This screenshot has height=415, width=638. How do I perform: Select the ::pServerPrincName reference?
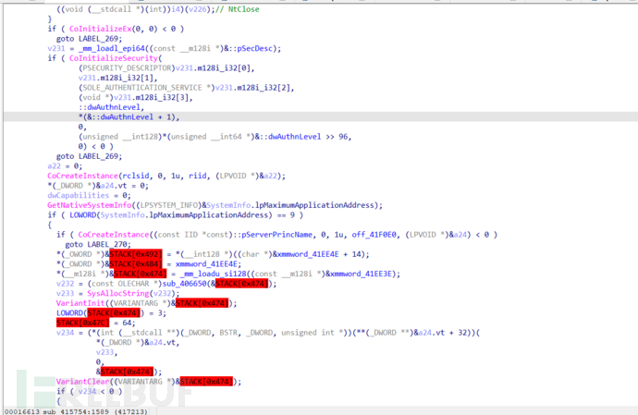click(x=274, y=235)
